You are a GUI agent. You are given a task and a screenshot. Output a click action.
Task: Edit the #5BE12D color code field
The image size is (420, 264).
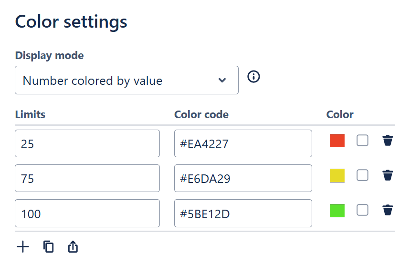tap(243, 213)
